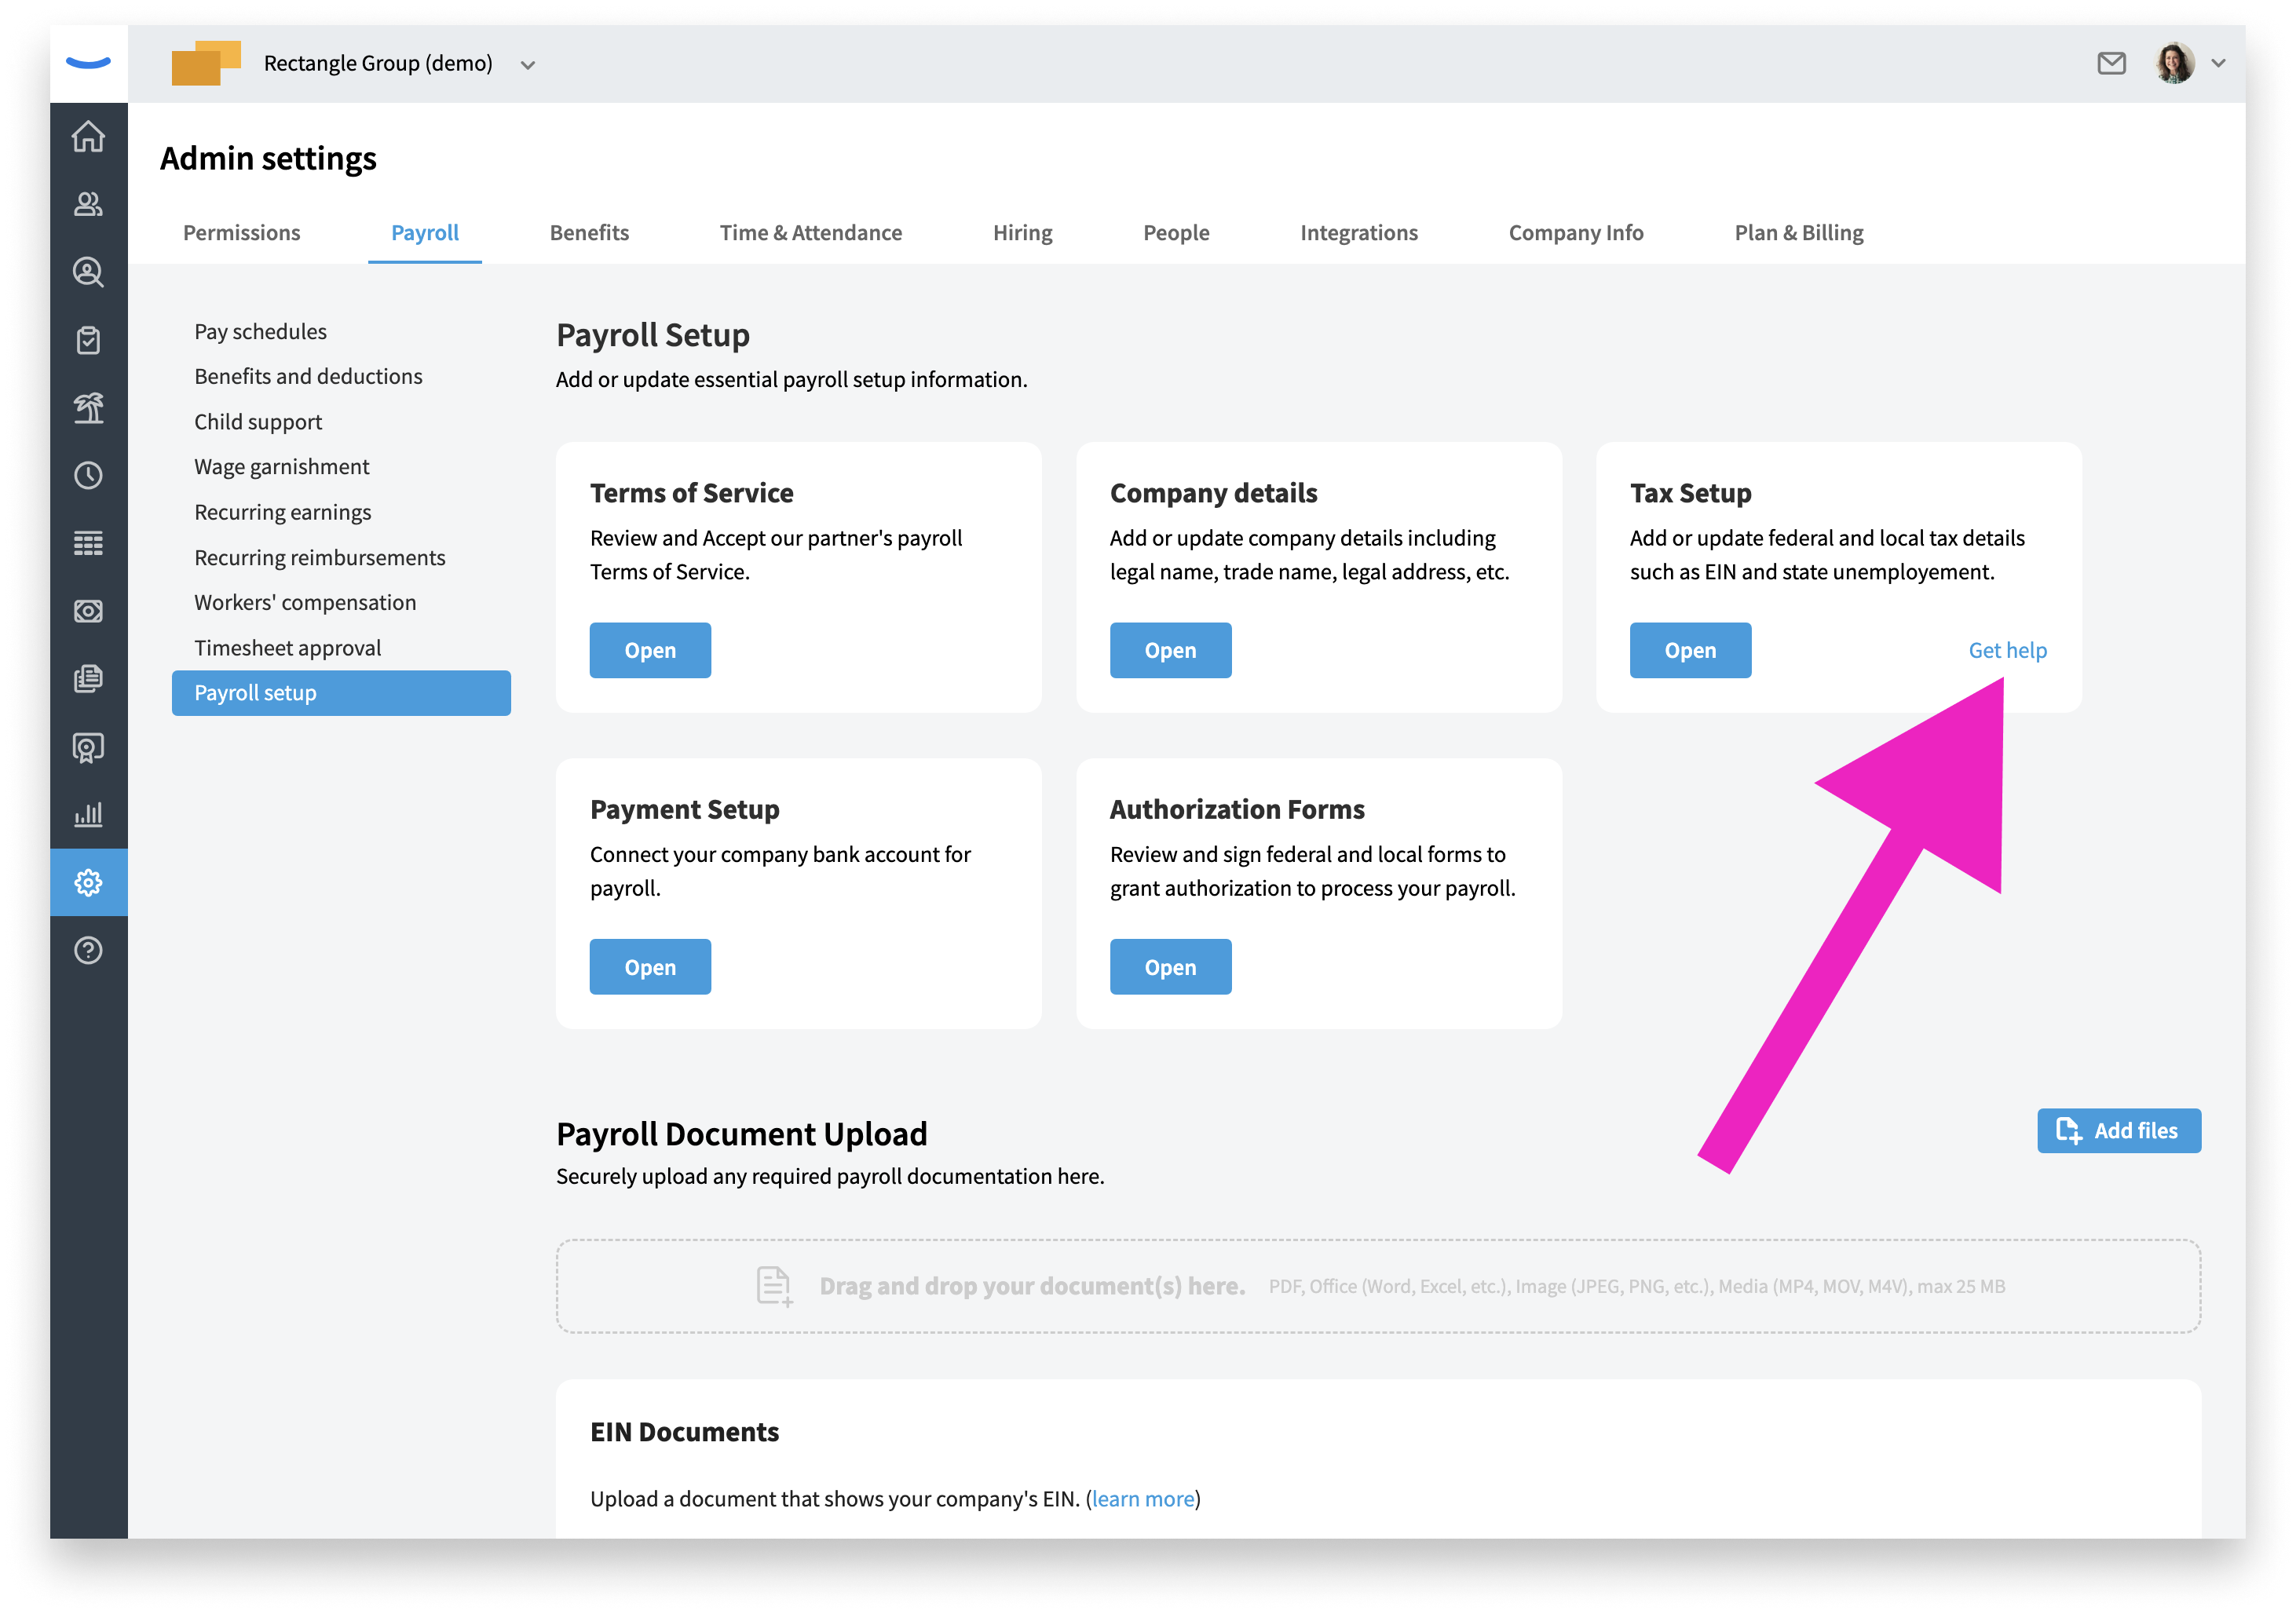Click the drag and drop upload area
Image resolution: width=2296 pixels, height=1614 pixels.
tap(1377, 1286)
